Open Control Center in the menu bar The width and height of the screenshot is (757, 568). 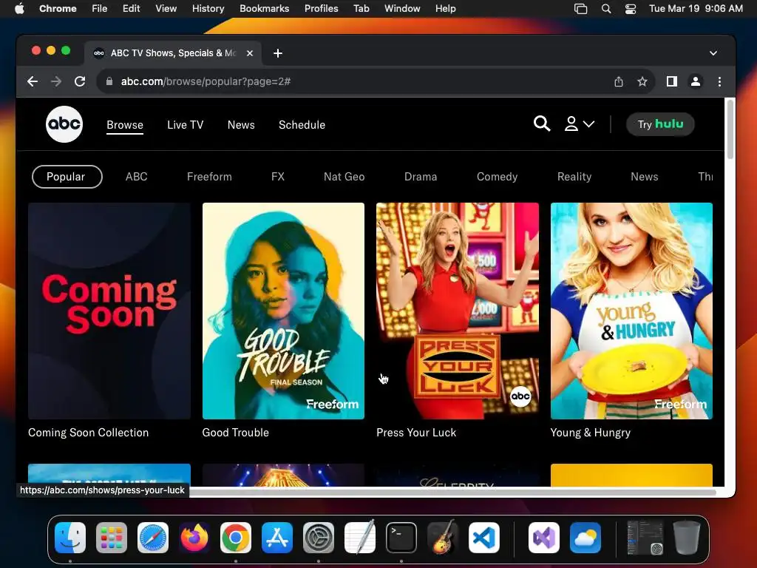pyautogui.click(x=630, y=8)
